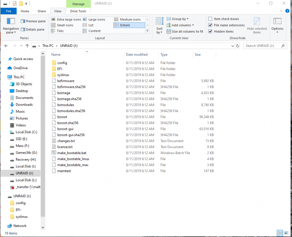The height and width of the screenshot is (237, 292).
Task: Select the make_bootable.bat file
Action: pyautogui.click(x=72, y=153)
